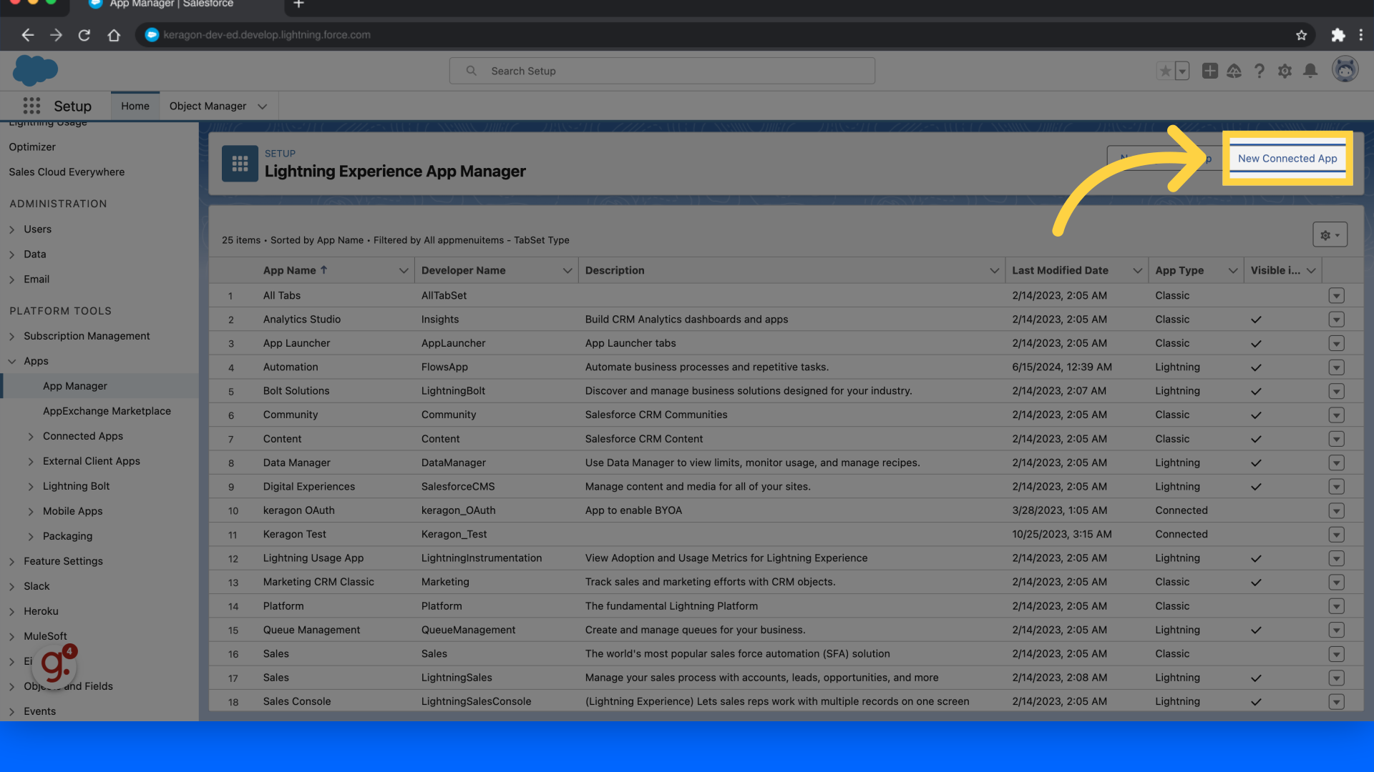This screenshot has height=772, width=1374.
Task: Open the row action menu for Data Manager
Action: click(x=1336, y=463)
